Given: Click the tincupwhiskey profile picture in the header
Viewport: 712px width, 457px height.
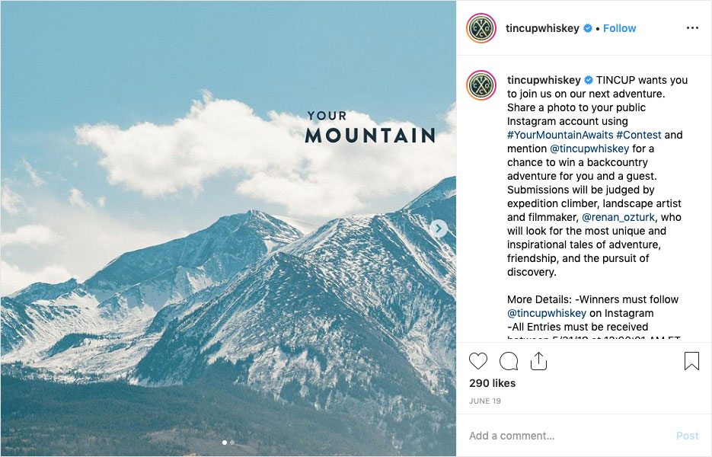Looking at the screenshot, I should click(x=480, y=27).
